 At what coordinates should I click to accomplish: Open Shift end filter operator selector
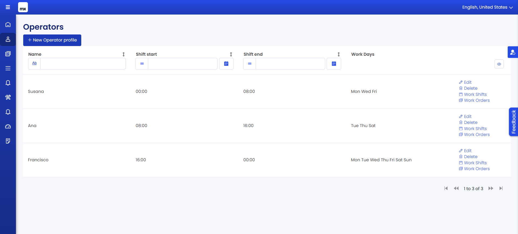pos(250,64)
